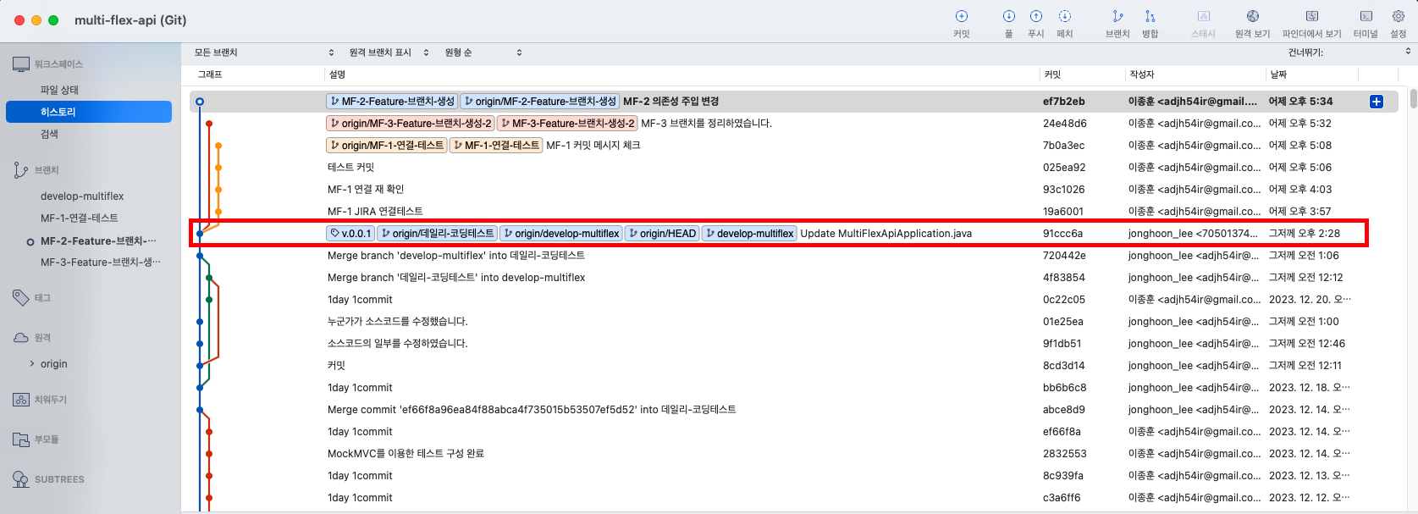The width and height of the screenshot is (1418, 514).
Task: Click commit hash 720442e
Action: 1064,256
